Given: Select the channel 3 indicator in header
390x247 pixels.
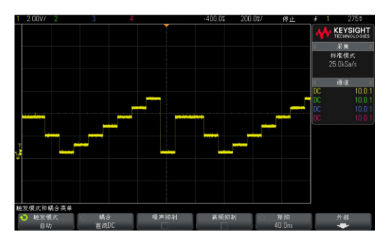Looking at the screenshot, I should 94,19.
